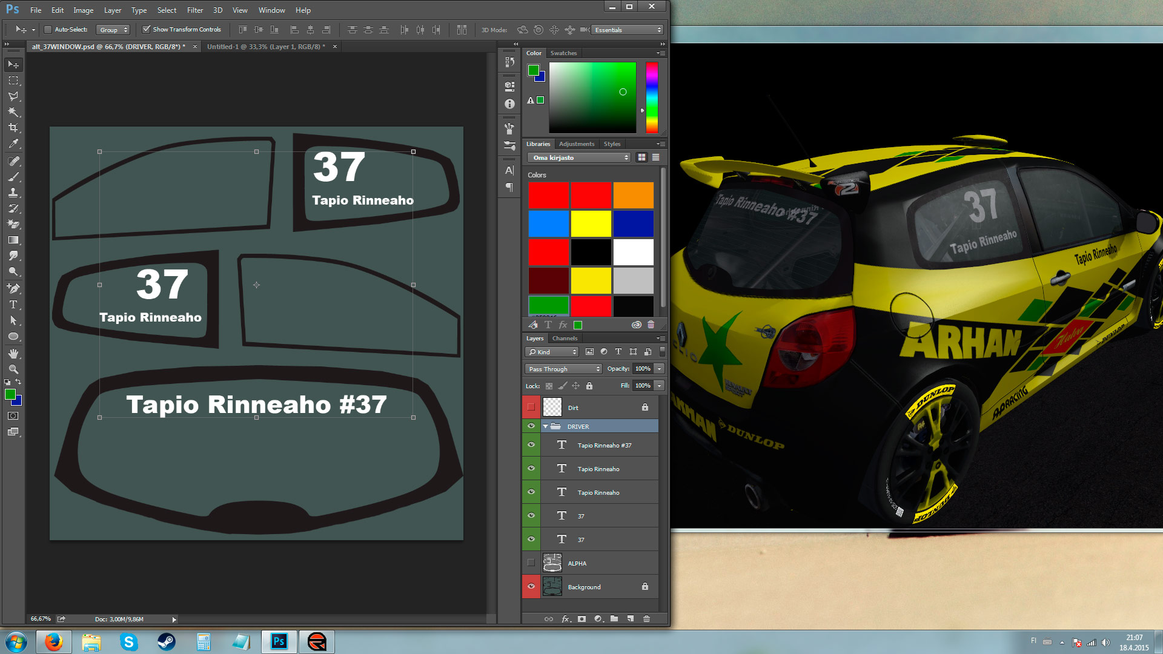Select the Ellipse shape tool

[x=13, y=336]
